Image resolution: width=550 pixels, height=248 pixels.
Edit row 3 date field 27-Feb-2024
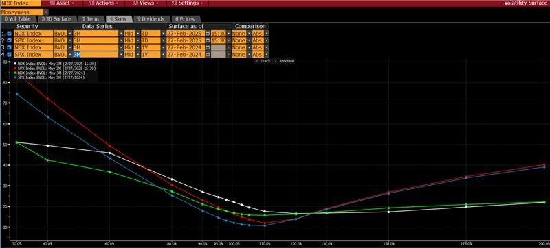click(186, 47)
